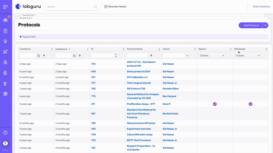Click filter funnel for Updated at column
Screen dimensions: 273x153
point(80,56)
